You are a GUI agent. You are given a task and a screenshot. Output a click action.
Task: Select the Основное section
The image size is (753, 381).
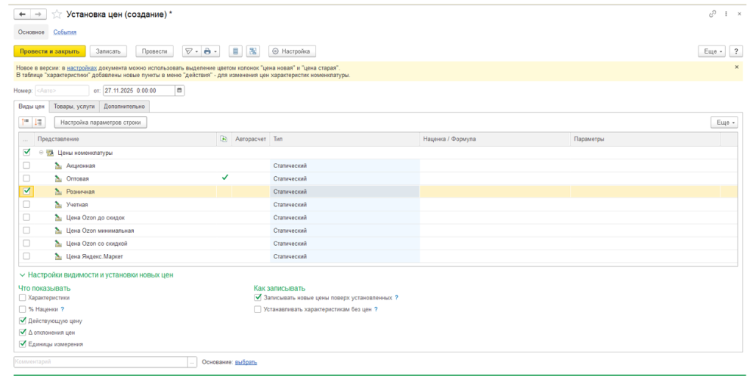(x=31, y=32)
